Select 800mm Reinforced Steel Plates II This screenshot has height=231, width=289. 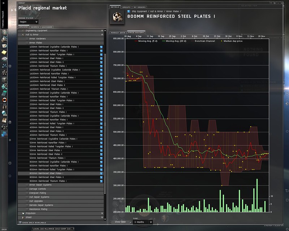coord(60,177)
